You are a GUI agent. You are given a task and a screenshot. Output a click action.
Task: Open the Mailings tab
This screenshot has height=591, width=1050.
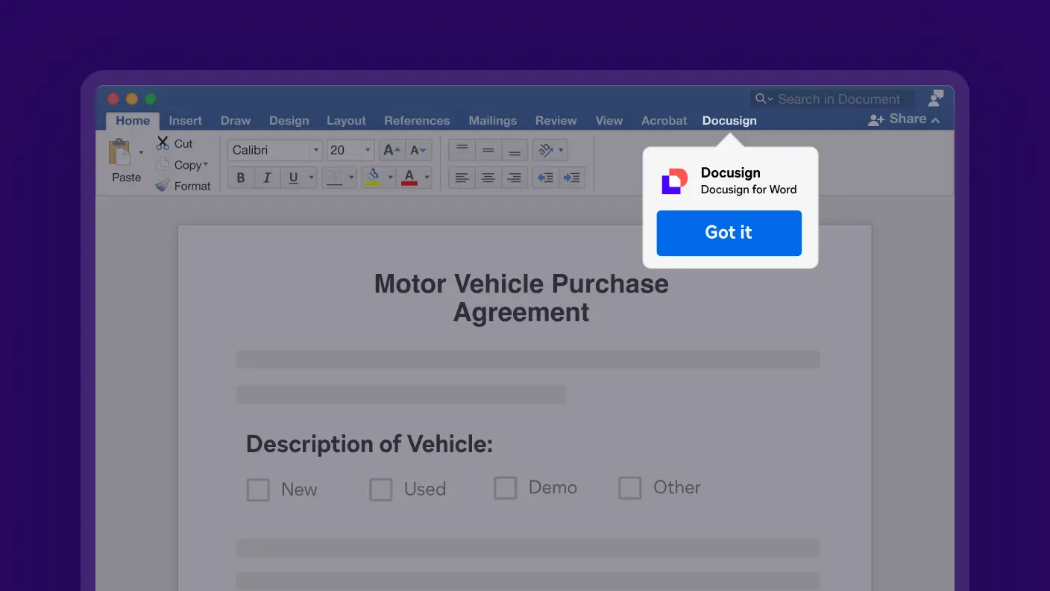pyautogui.click(x=493, y=120)
